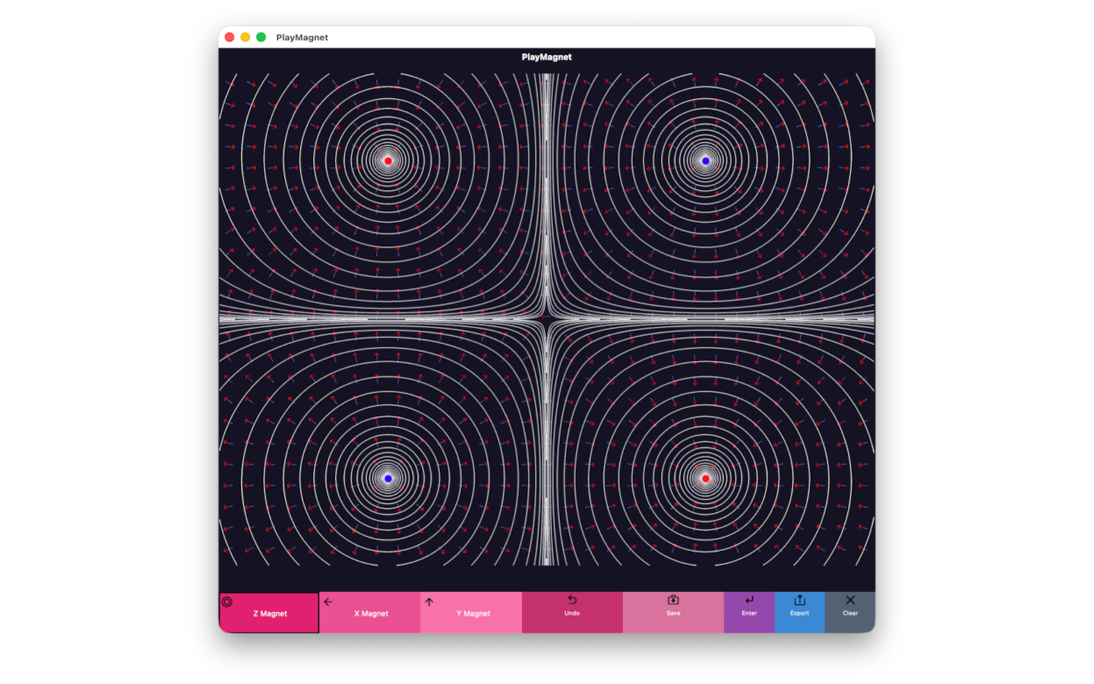Click the top-right blue magnet pole
The height and width of the screenshot is (684, 1094).
point(705,161)
